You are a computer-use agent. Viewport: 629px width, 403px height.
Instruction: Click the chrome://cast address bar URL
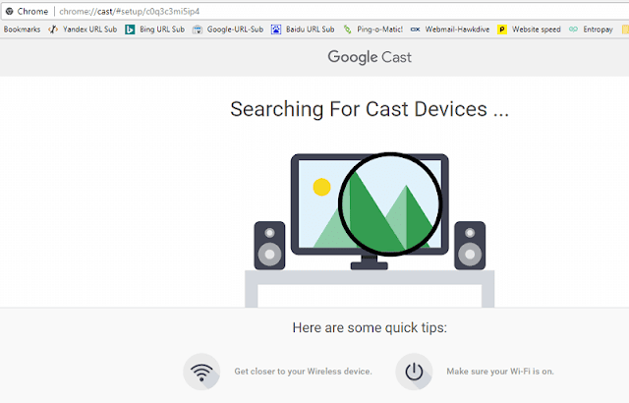point(129,11)
